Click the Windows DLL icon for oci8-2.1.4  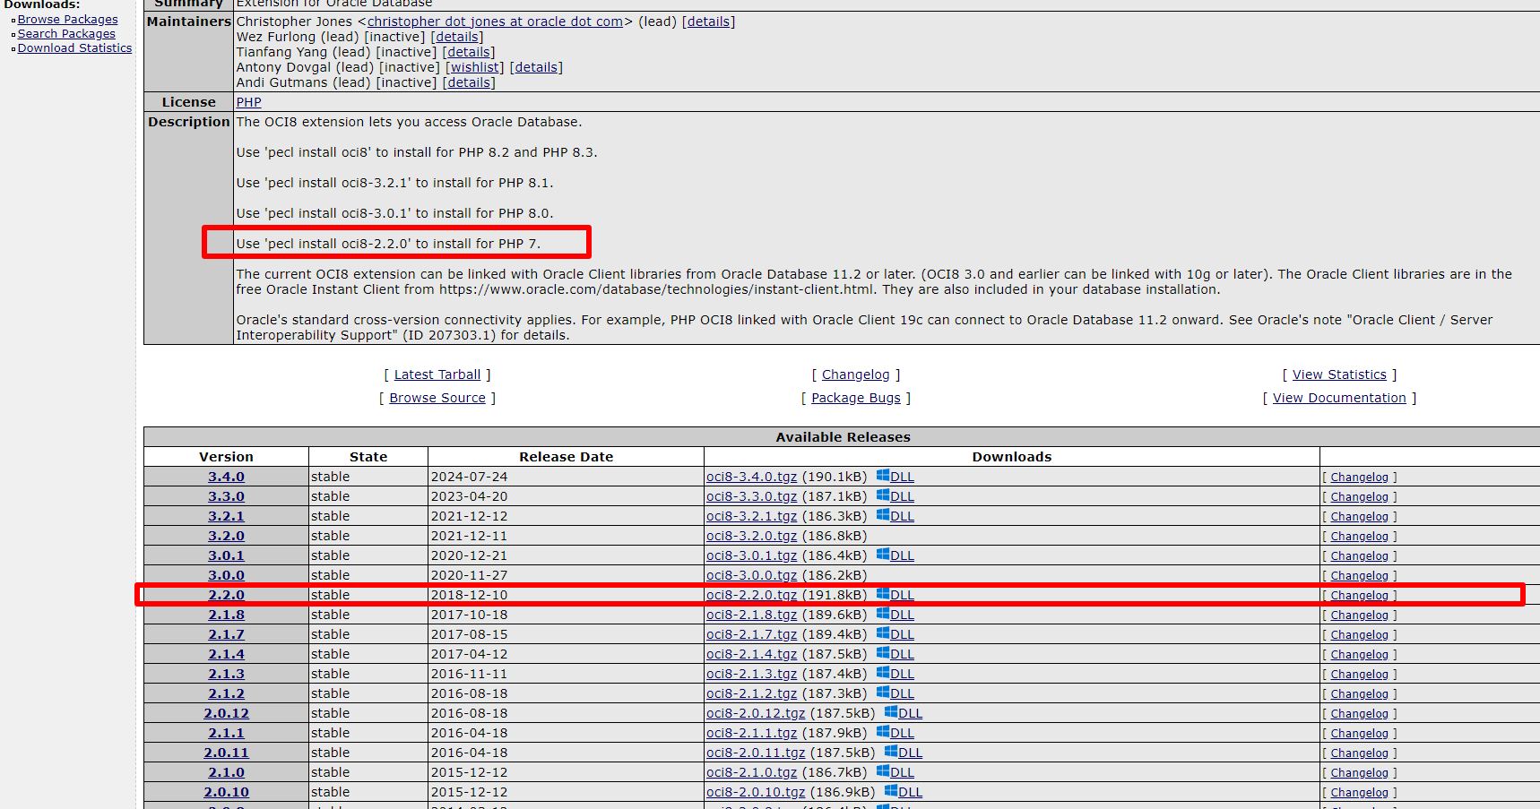pos(883,653)
